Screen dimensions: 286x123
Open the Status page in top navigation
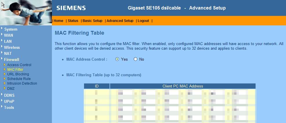pyautogui.click(x=73, y=21)
